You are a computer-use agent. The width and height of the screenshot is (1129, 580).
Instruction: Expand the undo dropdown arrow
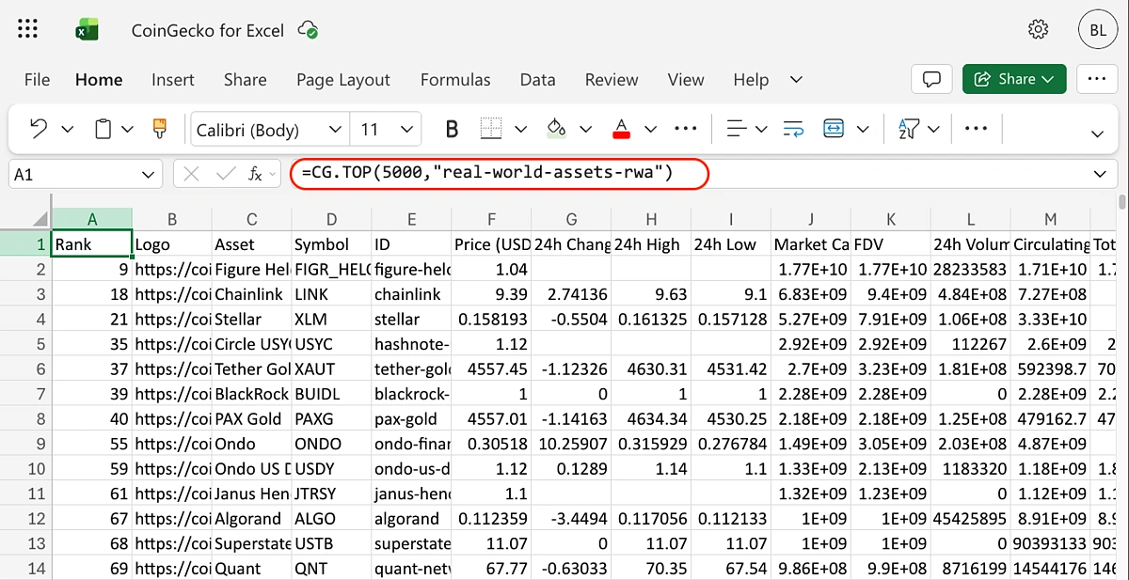click(x=68, y=129)
